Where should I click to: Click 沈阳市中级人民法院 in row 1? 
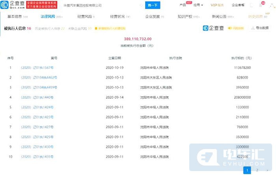tap(155, 68)
